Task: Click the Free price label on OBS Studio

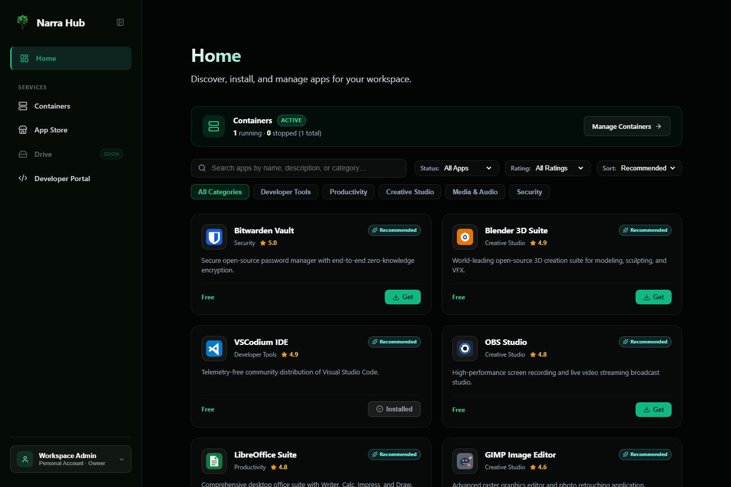Action: pos(458,410)
